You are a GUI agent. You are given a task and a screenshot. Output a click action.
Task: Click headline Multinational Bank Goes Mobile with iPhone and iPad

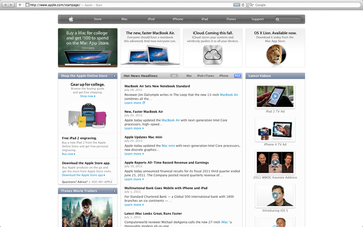click(x=166, y=188)
